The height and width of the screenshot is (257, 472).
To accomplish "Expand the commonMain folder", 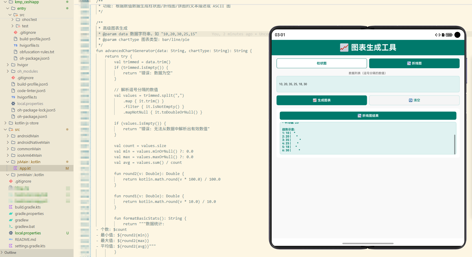I will pos(8,149).
